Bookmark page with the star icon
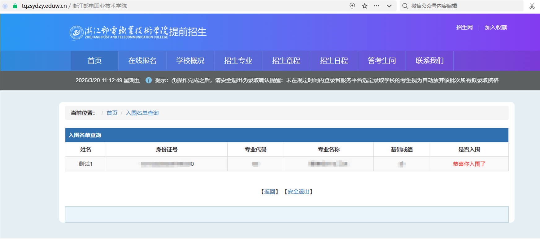Screen dimensions: 540x239 (x=365, y=6)
